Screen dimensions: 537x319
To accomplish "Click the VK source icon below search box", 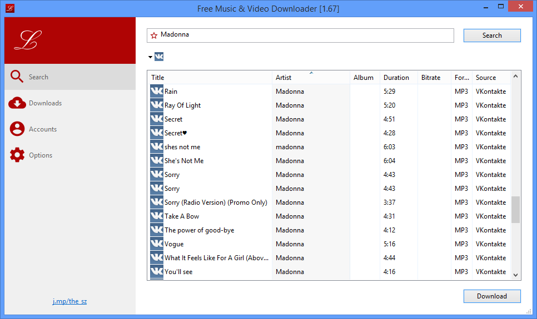I will (x=159, y=57).
